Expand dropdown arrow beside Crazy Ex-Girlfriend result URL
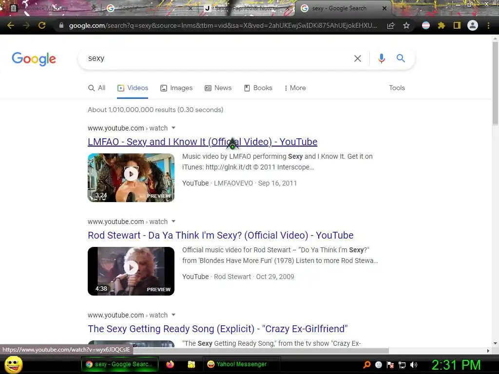 click(x=173, y=315)
